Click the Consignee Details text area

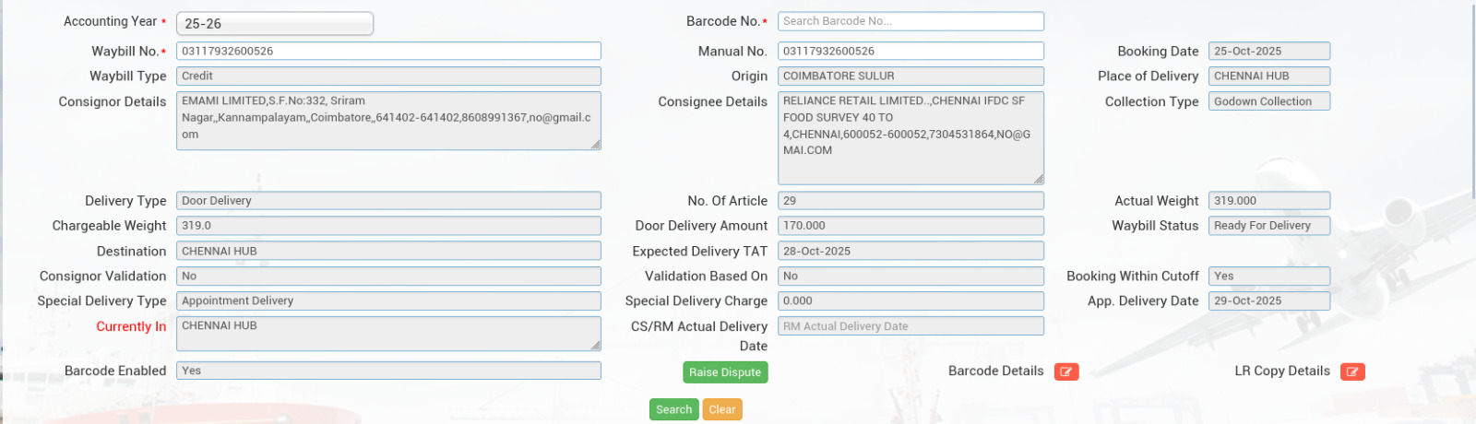[x=911, y=137]
